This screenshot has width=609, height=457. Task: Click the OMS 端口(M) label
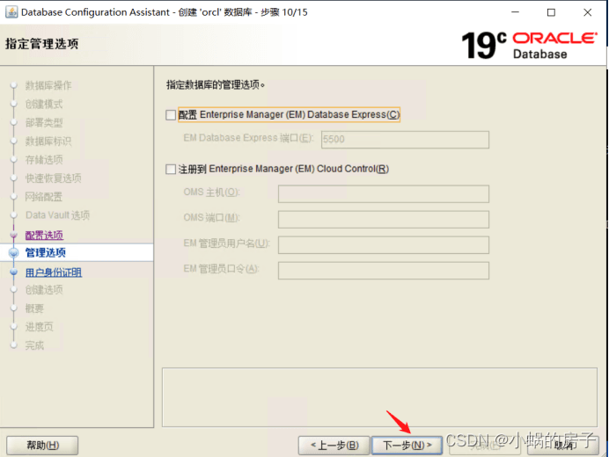tap(212, 218)
